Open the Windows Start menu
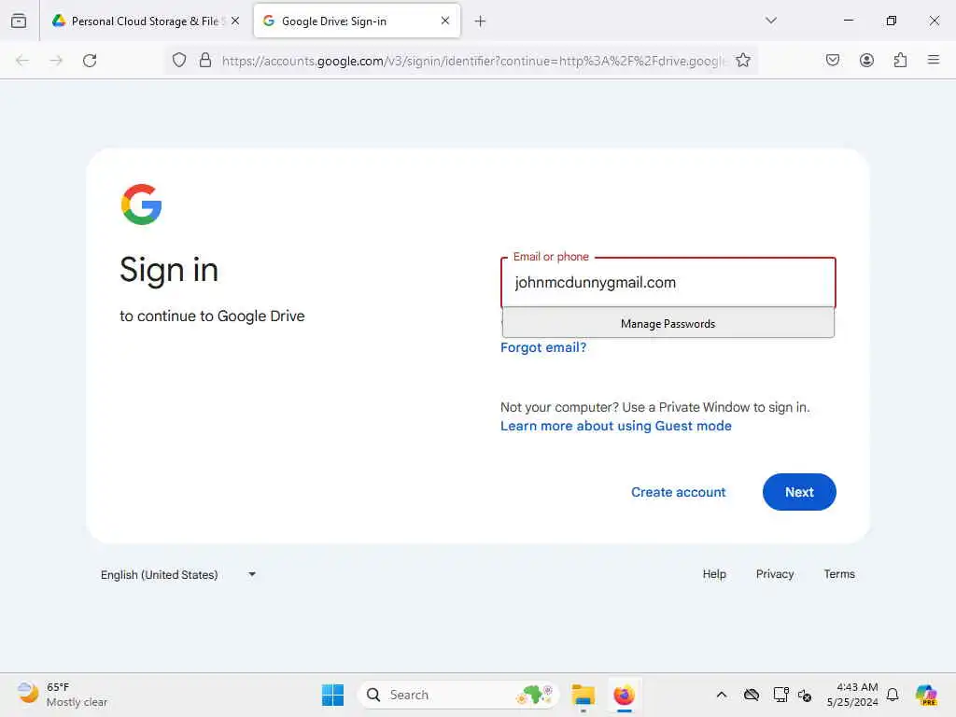Screen dimensions: 956x717 click(333, 695)
